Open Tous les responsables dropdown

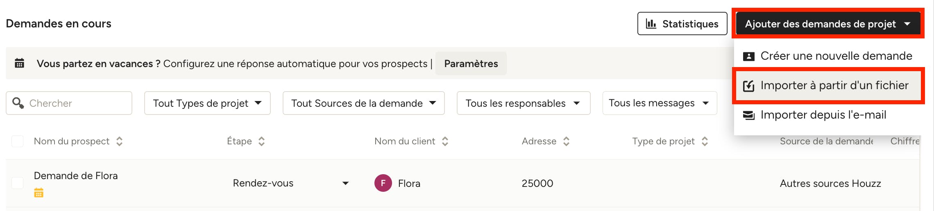click(524, 103)
